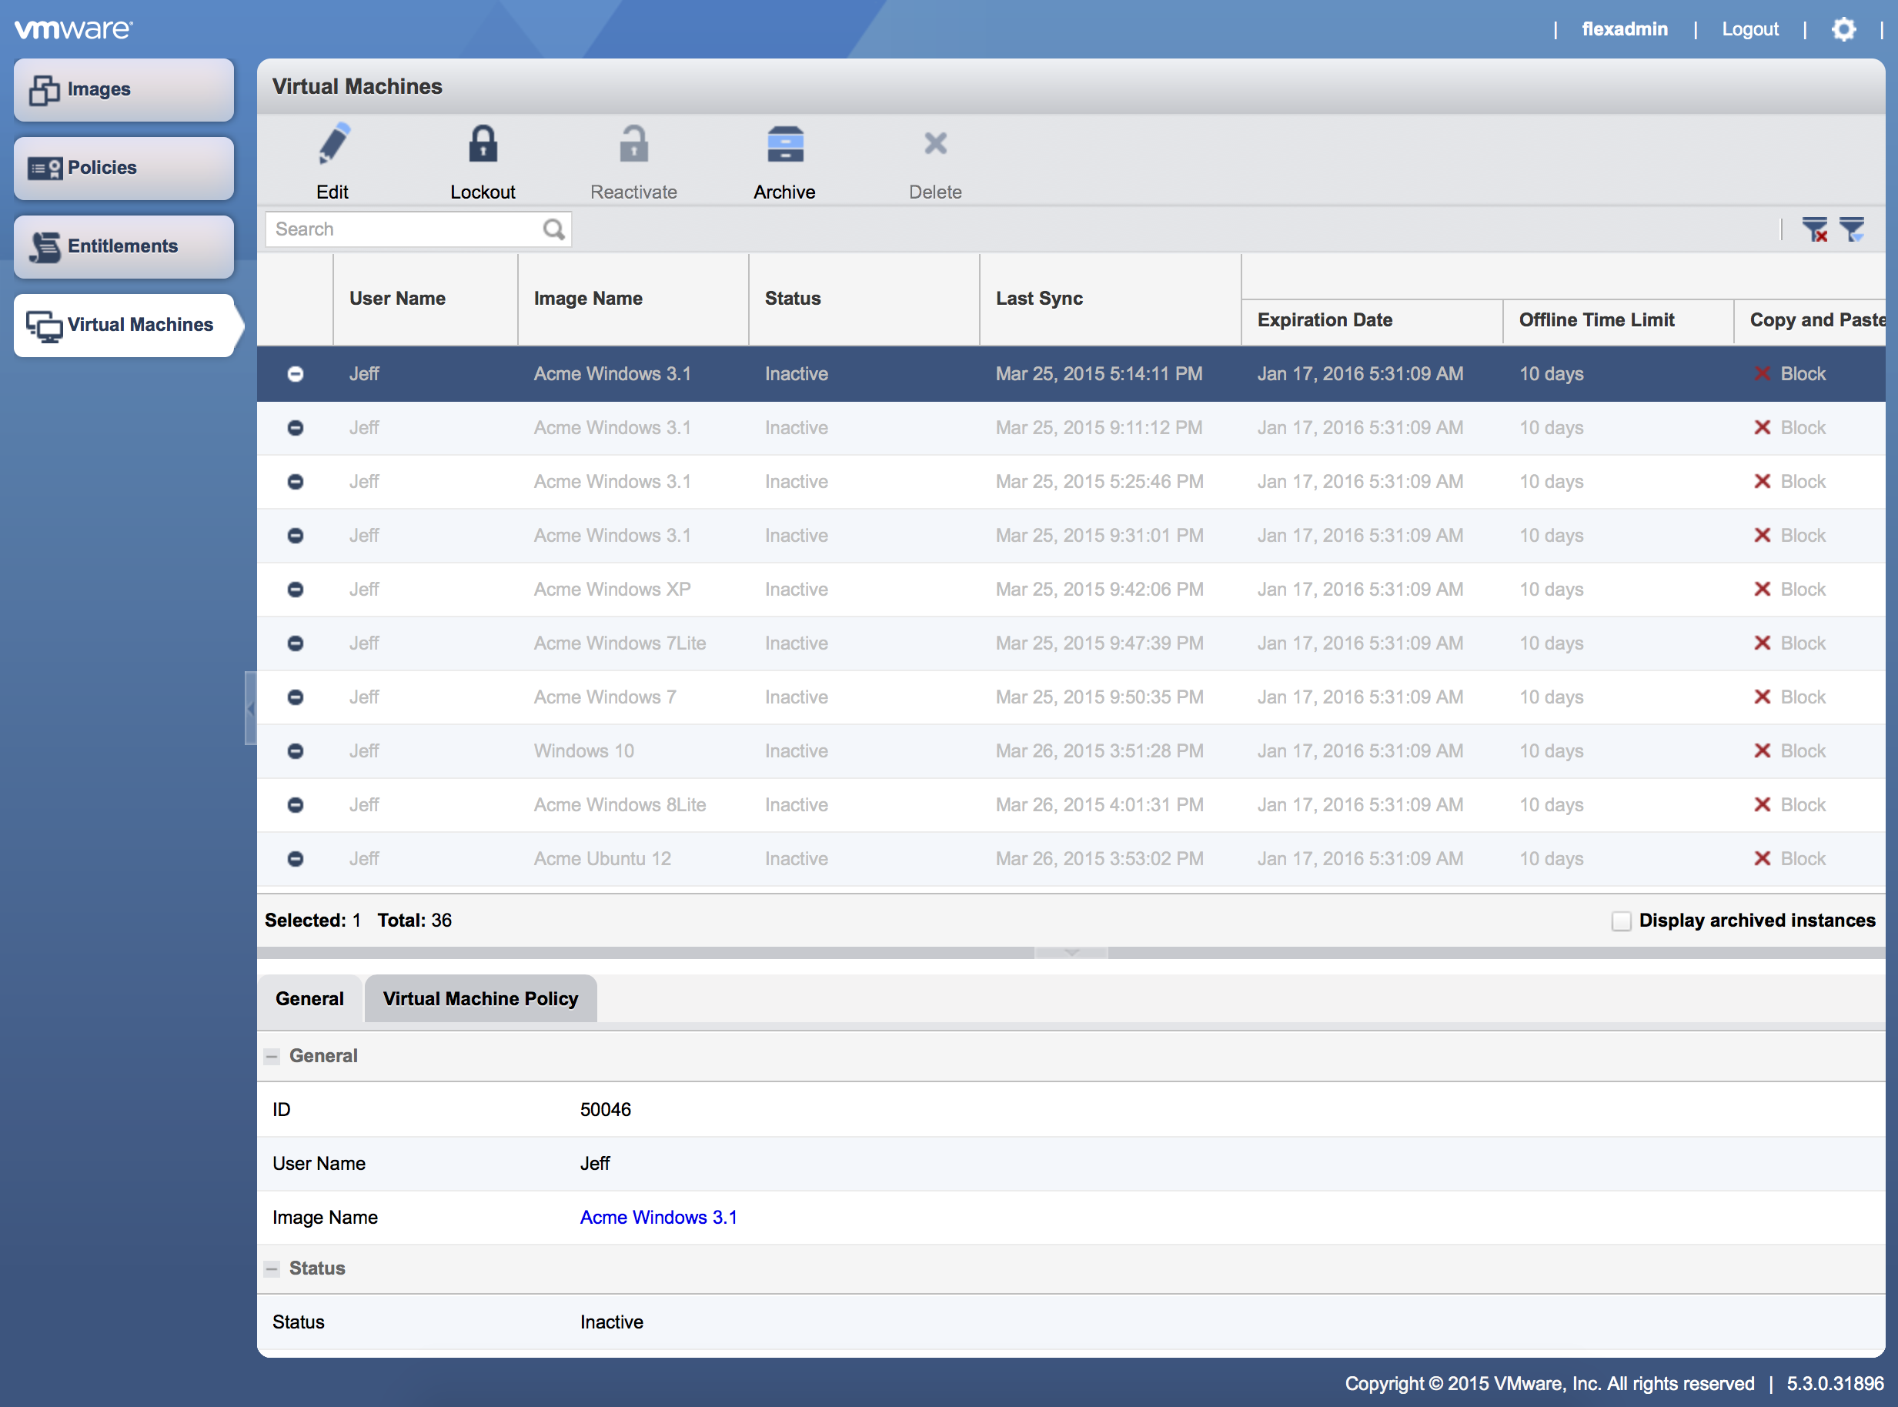
Task: Select the Acme Windows XP row
Action: pos(1071,590)
